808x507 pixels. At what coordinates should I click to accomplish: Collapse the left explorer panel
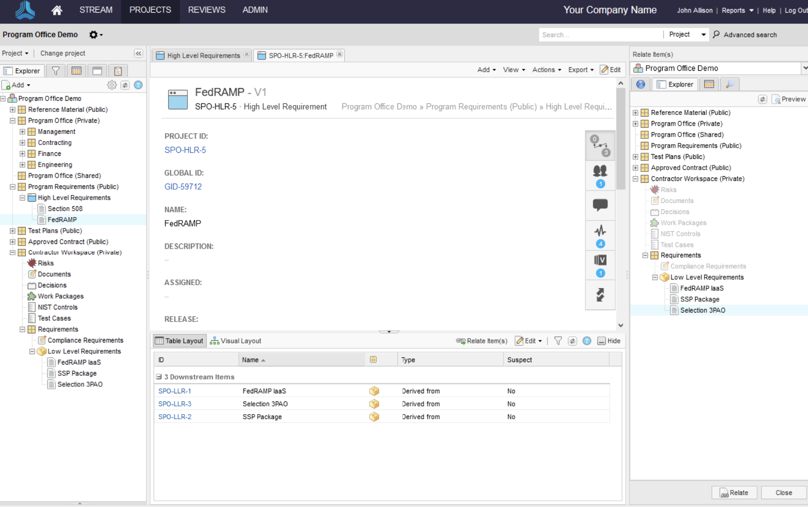coord(138,53)
